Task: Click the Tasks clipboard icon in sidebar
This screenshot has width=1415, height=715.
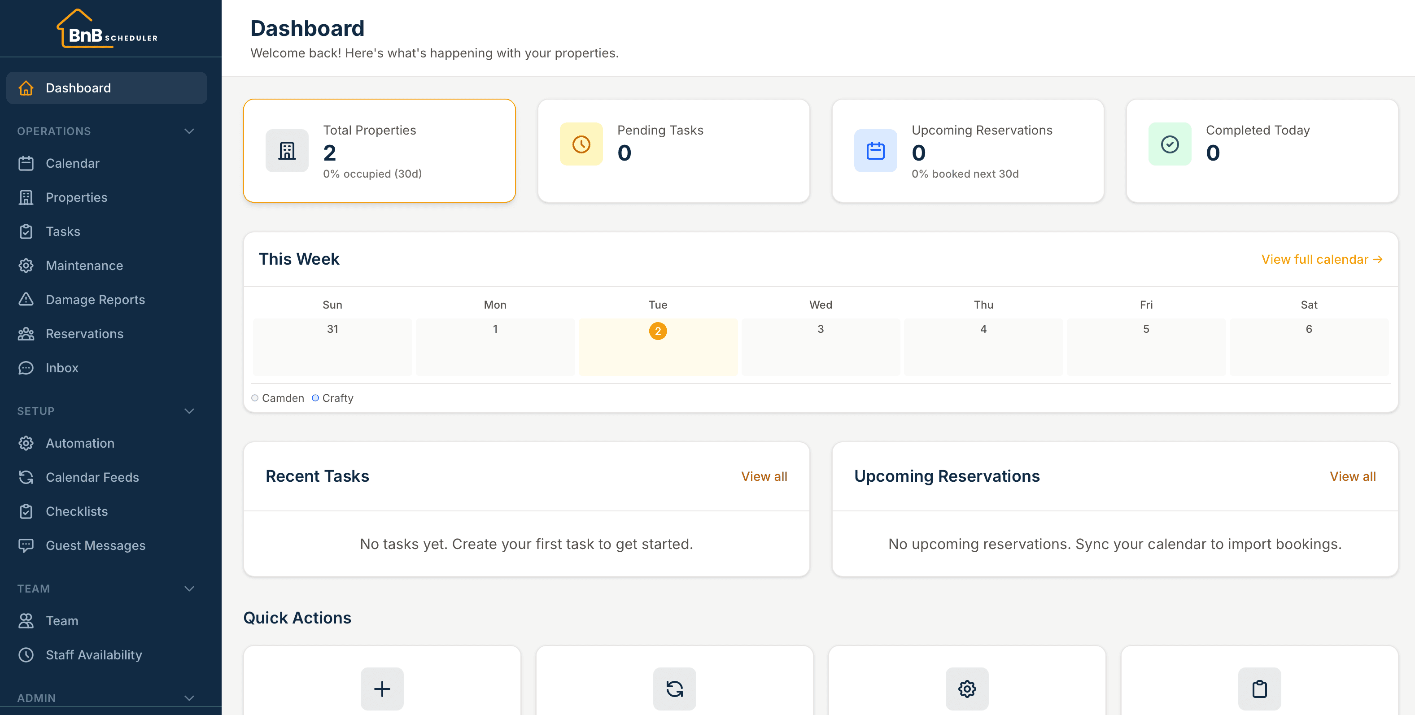Action: (26, 232)
